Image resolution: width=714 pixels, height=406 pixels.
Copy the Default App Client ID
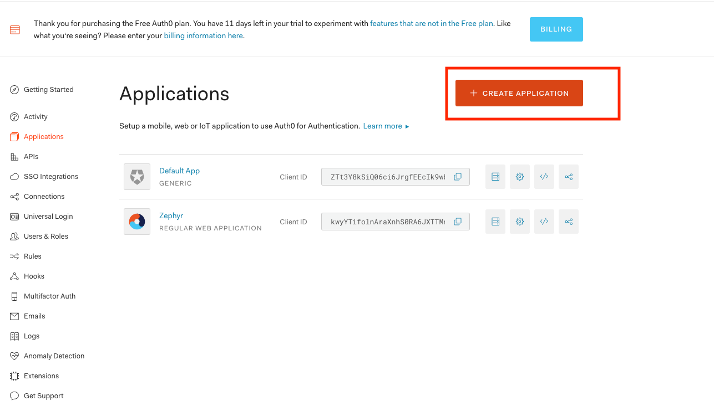point(458,177)
